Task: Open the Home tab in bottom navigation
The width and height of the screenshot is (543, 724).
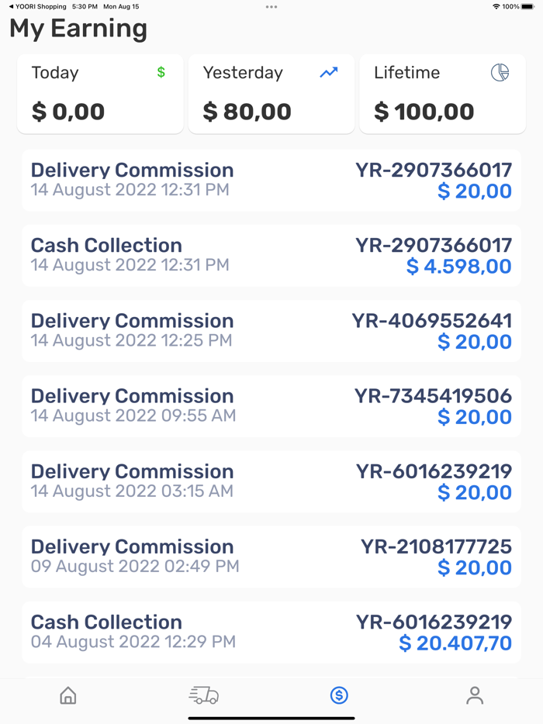Action: (67, 696)
